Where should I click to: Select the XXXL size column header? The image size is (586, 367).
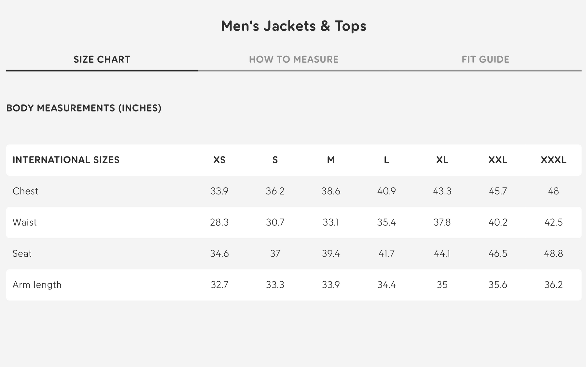point(553,160)
